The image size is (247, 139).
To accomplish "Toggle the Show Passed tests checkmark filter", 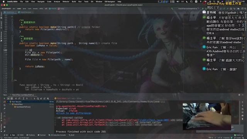I will pyautogui.click(x=8, y=98).
